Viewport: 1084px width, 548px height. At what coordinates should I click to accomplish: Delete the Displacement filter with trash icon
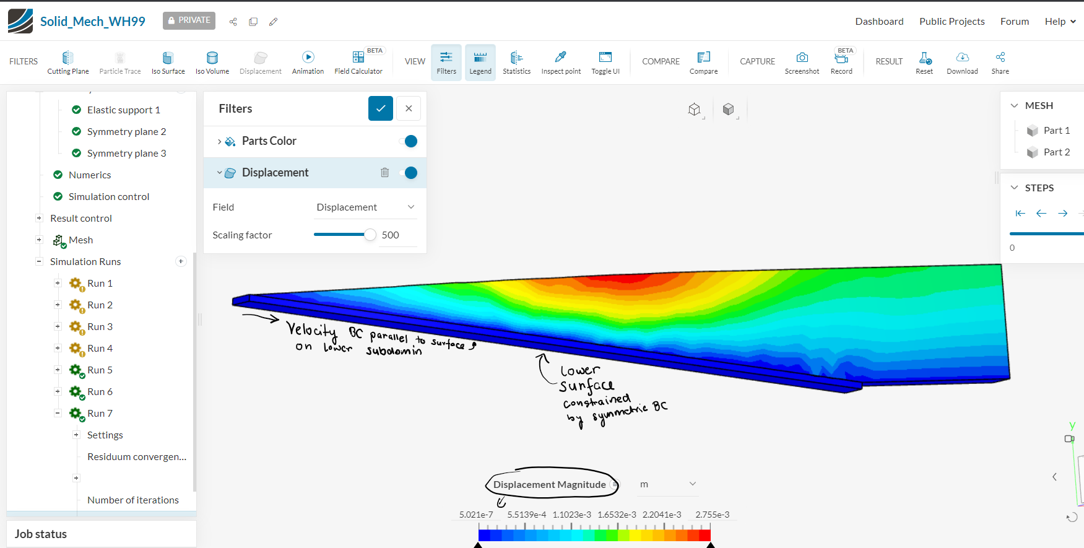(384, 173)
